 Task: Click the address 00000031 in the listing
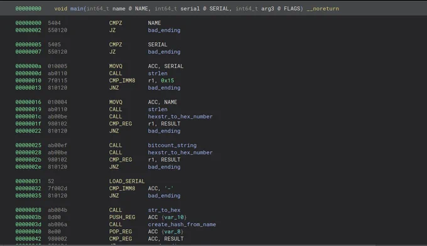click(28, 181)
